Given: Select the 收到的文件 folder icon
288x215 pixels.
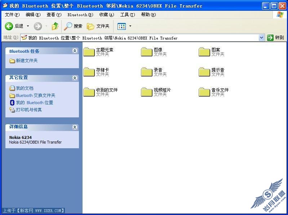Looking at the screenshot, I should pyautogui.click(x=89, y=92).
